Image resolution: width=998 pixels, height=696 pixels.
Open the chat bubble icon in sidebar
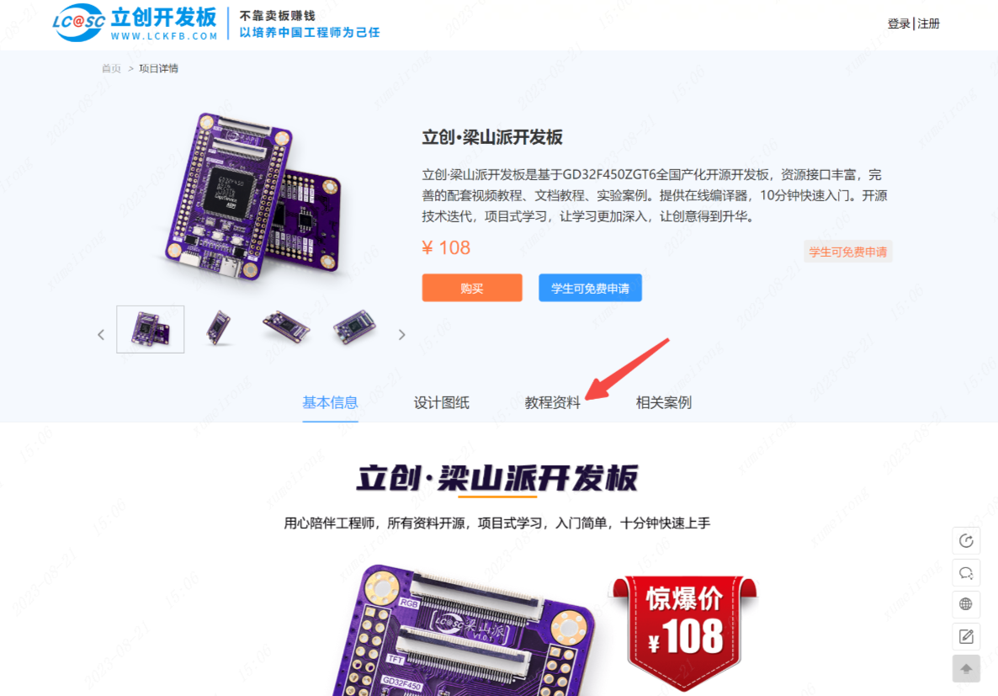click(x=965, y=573)
